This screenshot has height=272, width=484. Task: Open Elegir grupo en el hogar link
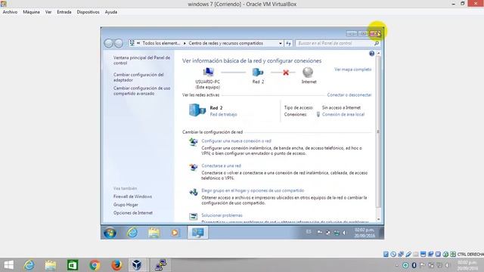[x=253, y=190]
